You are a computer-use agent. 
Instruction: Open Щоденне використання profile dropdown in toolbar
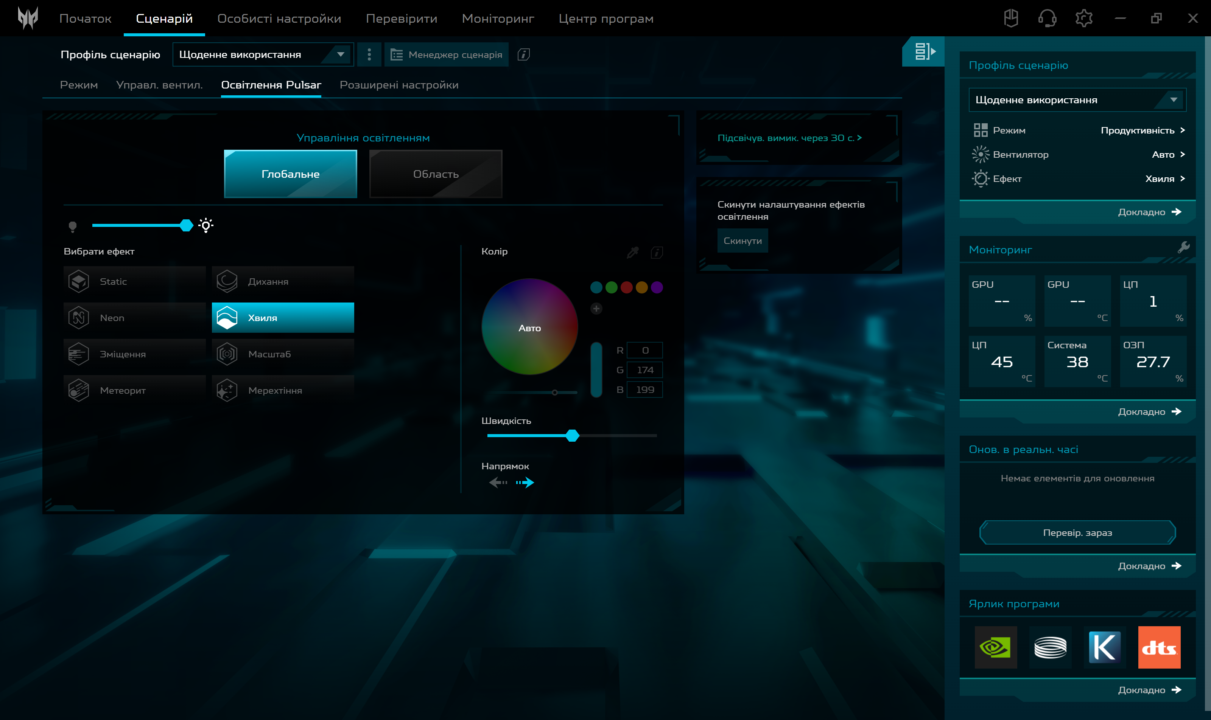coord(262,54)
